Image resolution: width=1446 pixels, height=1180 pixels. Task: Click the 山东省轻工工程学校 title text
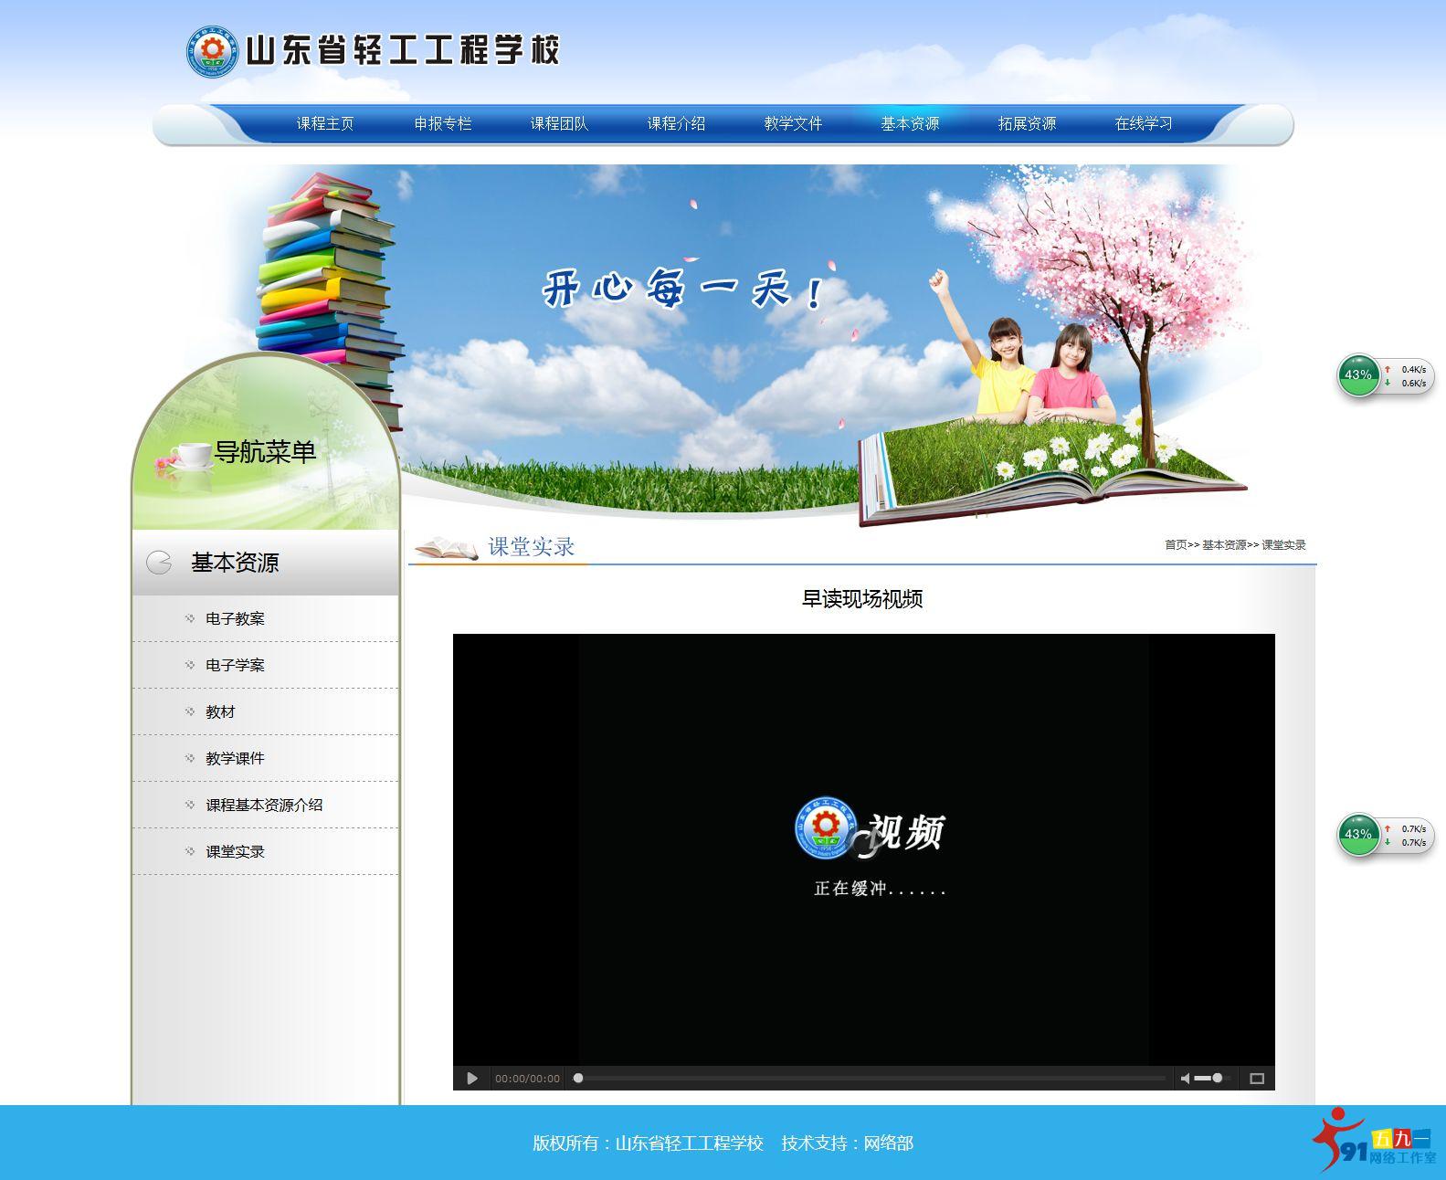point(403,51)
